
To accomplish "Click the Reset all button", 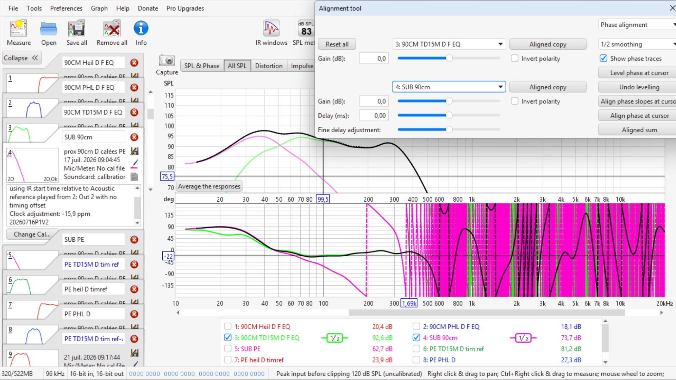I will pos(337,44).
